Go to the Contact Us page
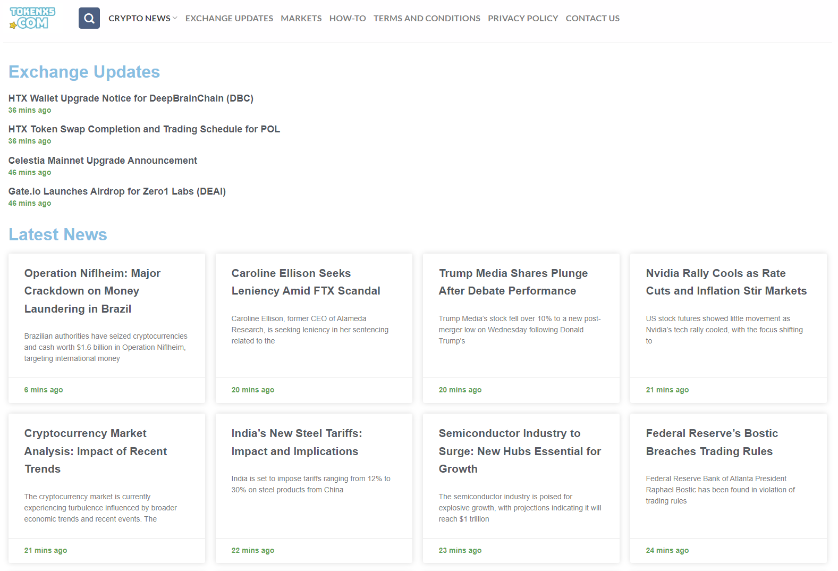 [x=592, y=18]
